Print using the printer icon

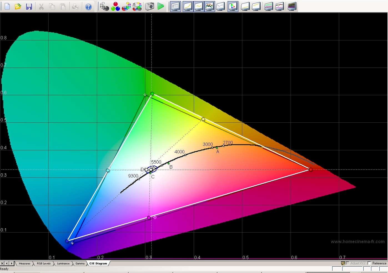(75, 6)
